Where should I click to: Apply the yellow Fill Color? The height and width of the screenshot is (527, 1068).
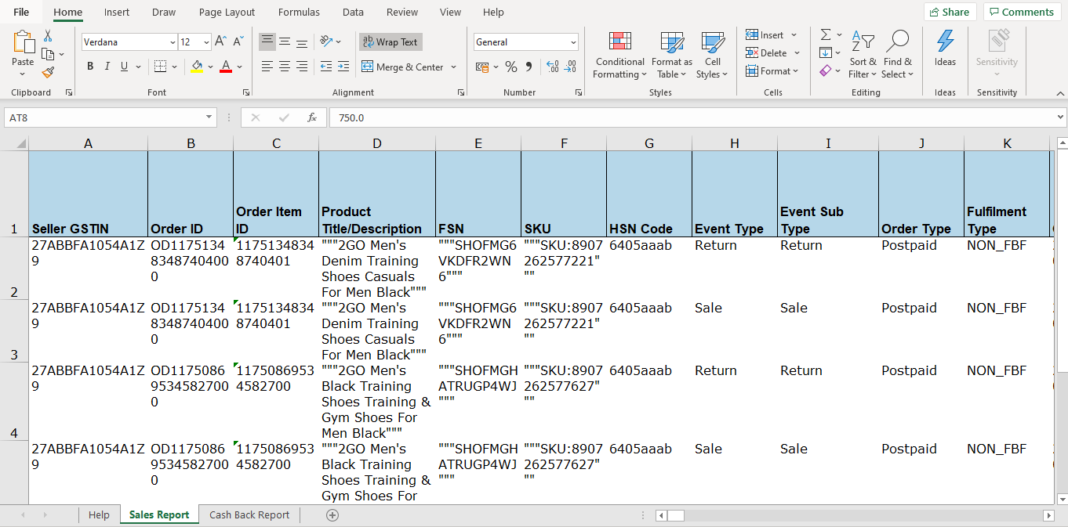point(197,67)
